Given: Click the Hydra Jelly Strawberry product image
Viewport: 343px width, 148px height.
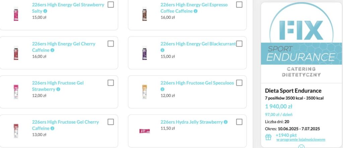Looking at the screenshot, I should point(144,131).
